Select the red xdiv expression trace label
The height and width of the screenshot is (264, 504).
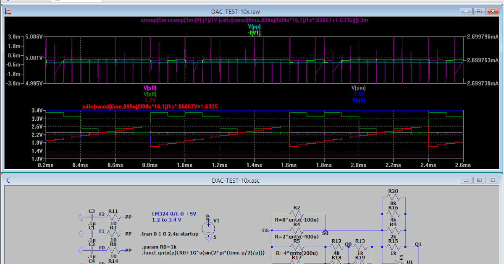150,106
